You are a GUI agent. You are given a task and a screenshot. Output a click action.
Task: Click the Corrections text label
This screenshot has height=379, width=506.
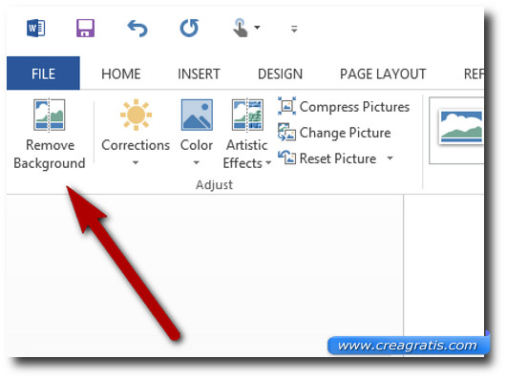coord(136,145)
